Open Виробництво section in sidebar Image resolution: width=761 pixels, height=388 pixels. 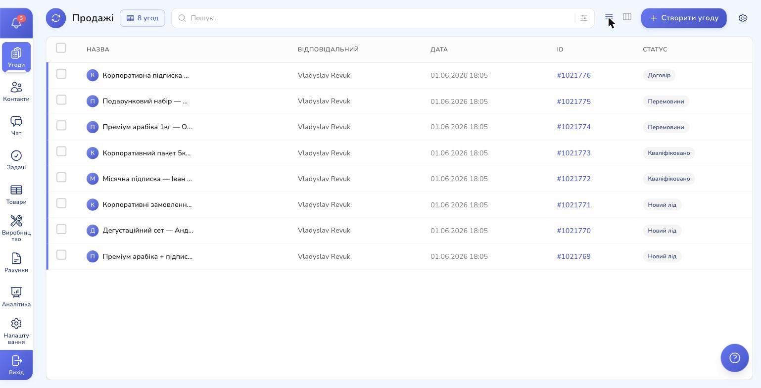[16, 229]
